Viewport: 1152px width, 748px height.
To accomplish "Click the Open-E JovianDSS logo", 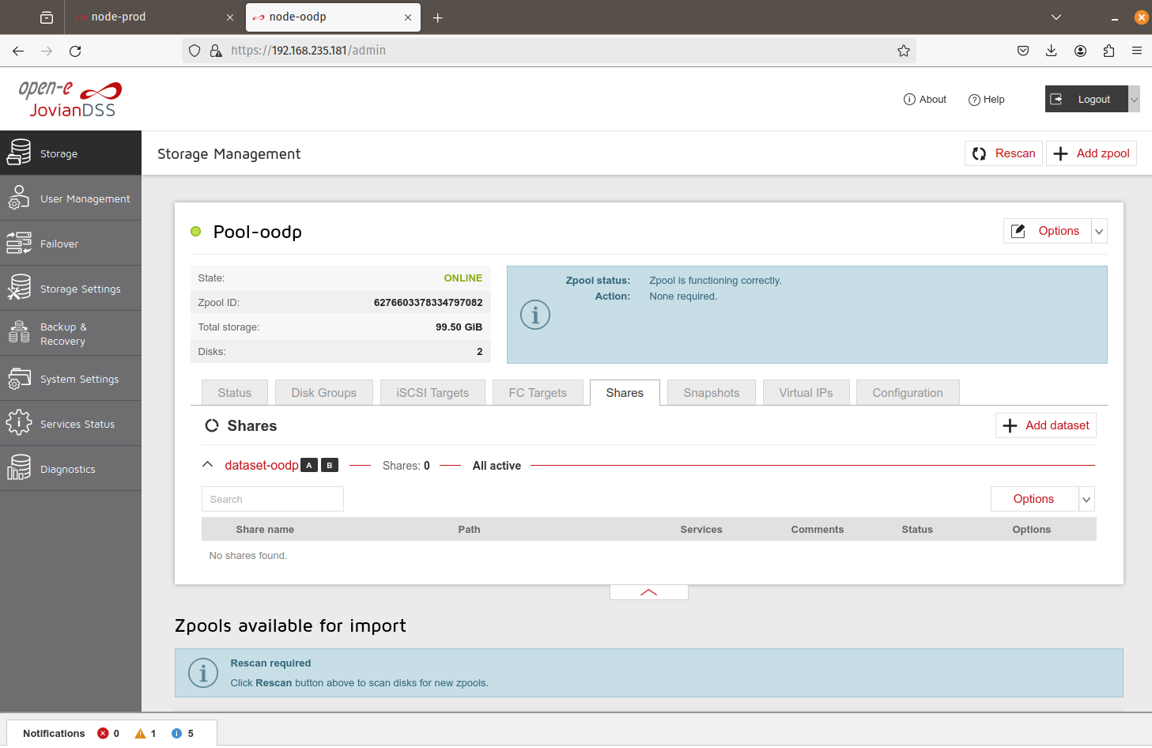I will point(70,99).
